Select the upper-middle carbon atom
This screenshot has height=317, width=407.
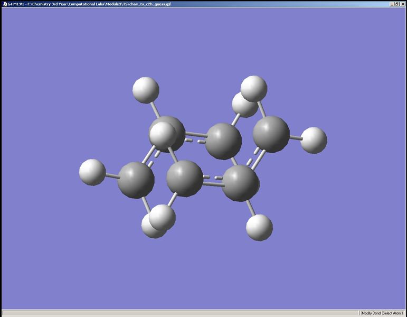point(223,142)
